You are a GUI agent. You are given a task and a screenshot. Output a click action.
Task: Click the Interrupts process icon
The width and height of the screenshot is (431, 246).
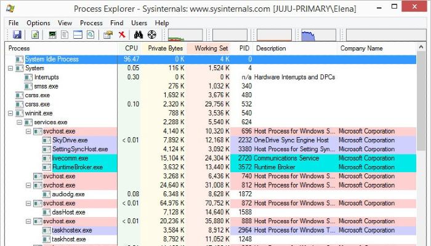(28, 77)
